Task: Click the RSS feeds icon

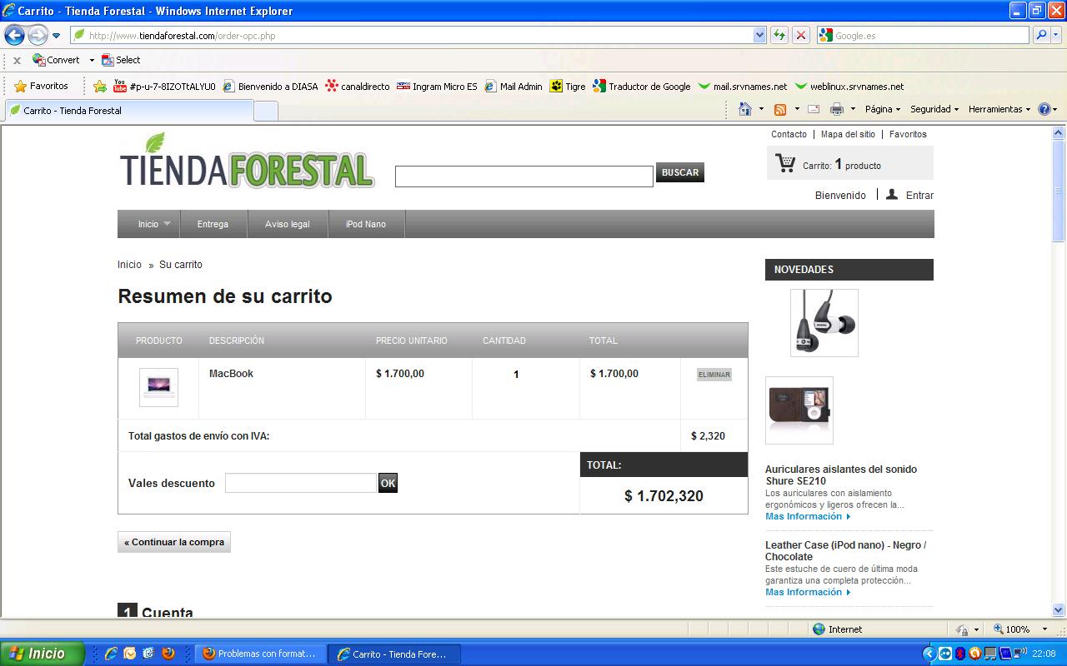Action: click(x=780, y=109)
